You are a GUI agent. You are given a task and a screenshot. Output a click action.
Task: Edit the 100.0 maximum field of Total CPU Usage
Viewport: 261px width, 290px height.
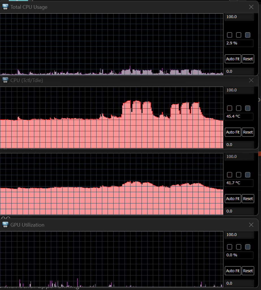coord(239,17)
